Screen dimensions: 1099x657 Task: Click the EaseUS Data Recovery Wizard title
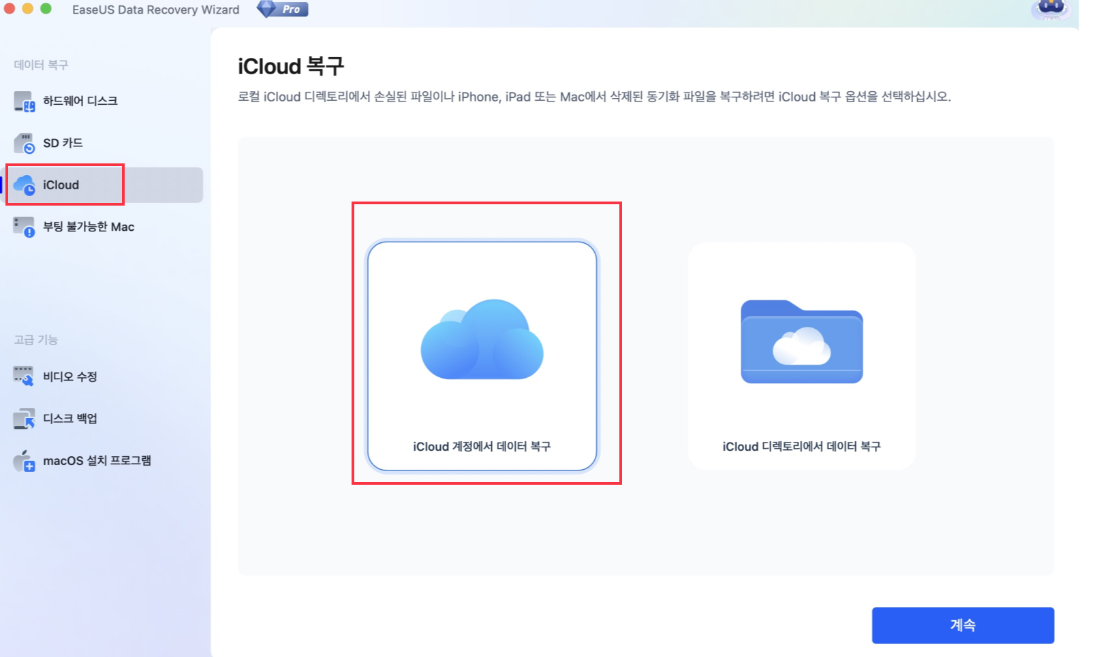tap(155, 10)
